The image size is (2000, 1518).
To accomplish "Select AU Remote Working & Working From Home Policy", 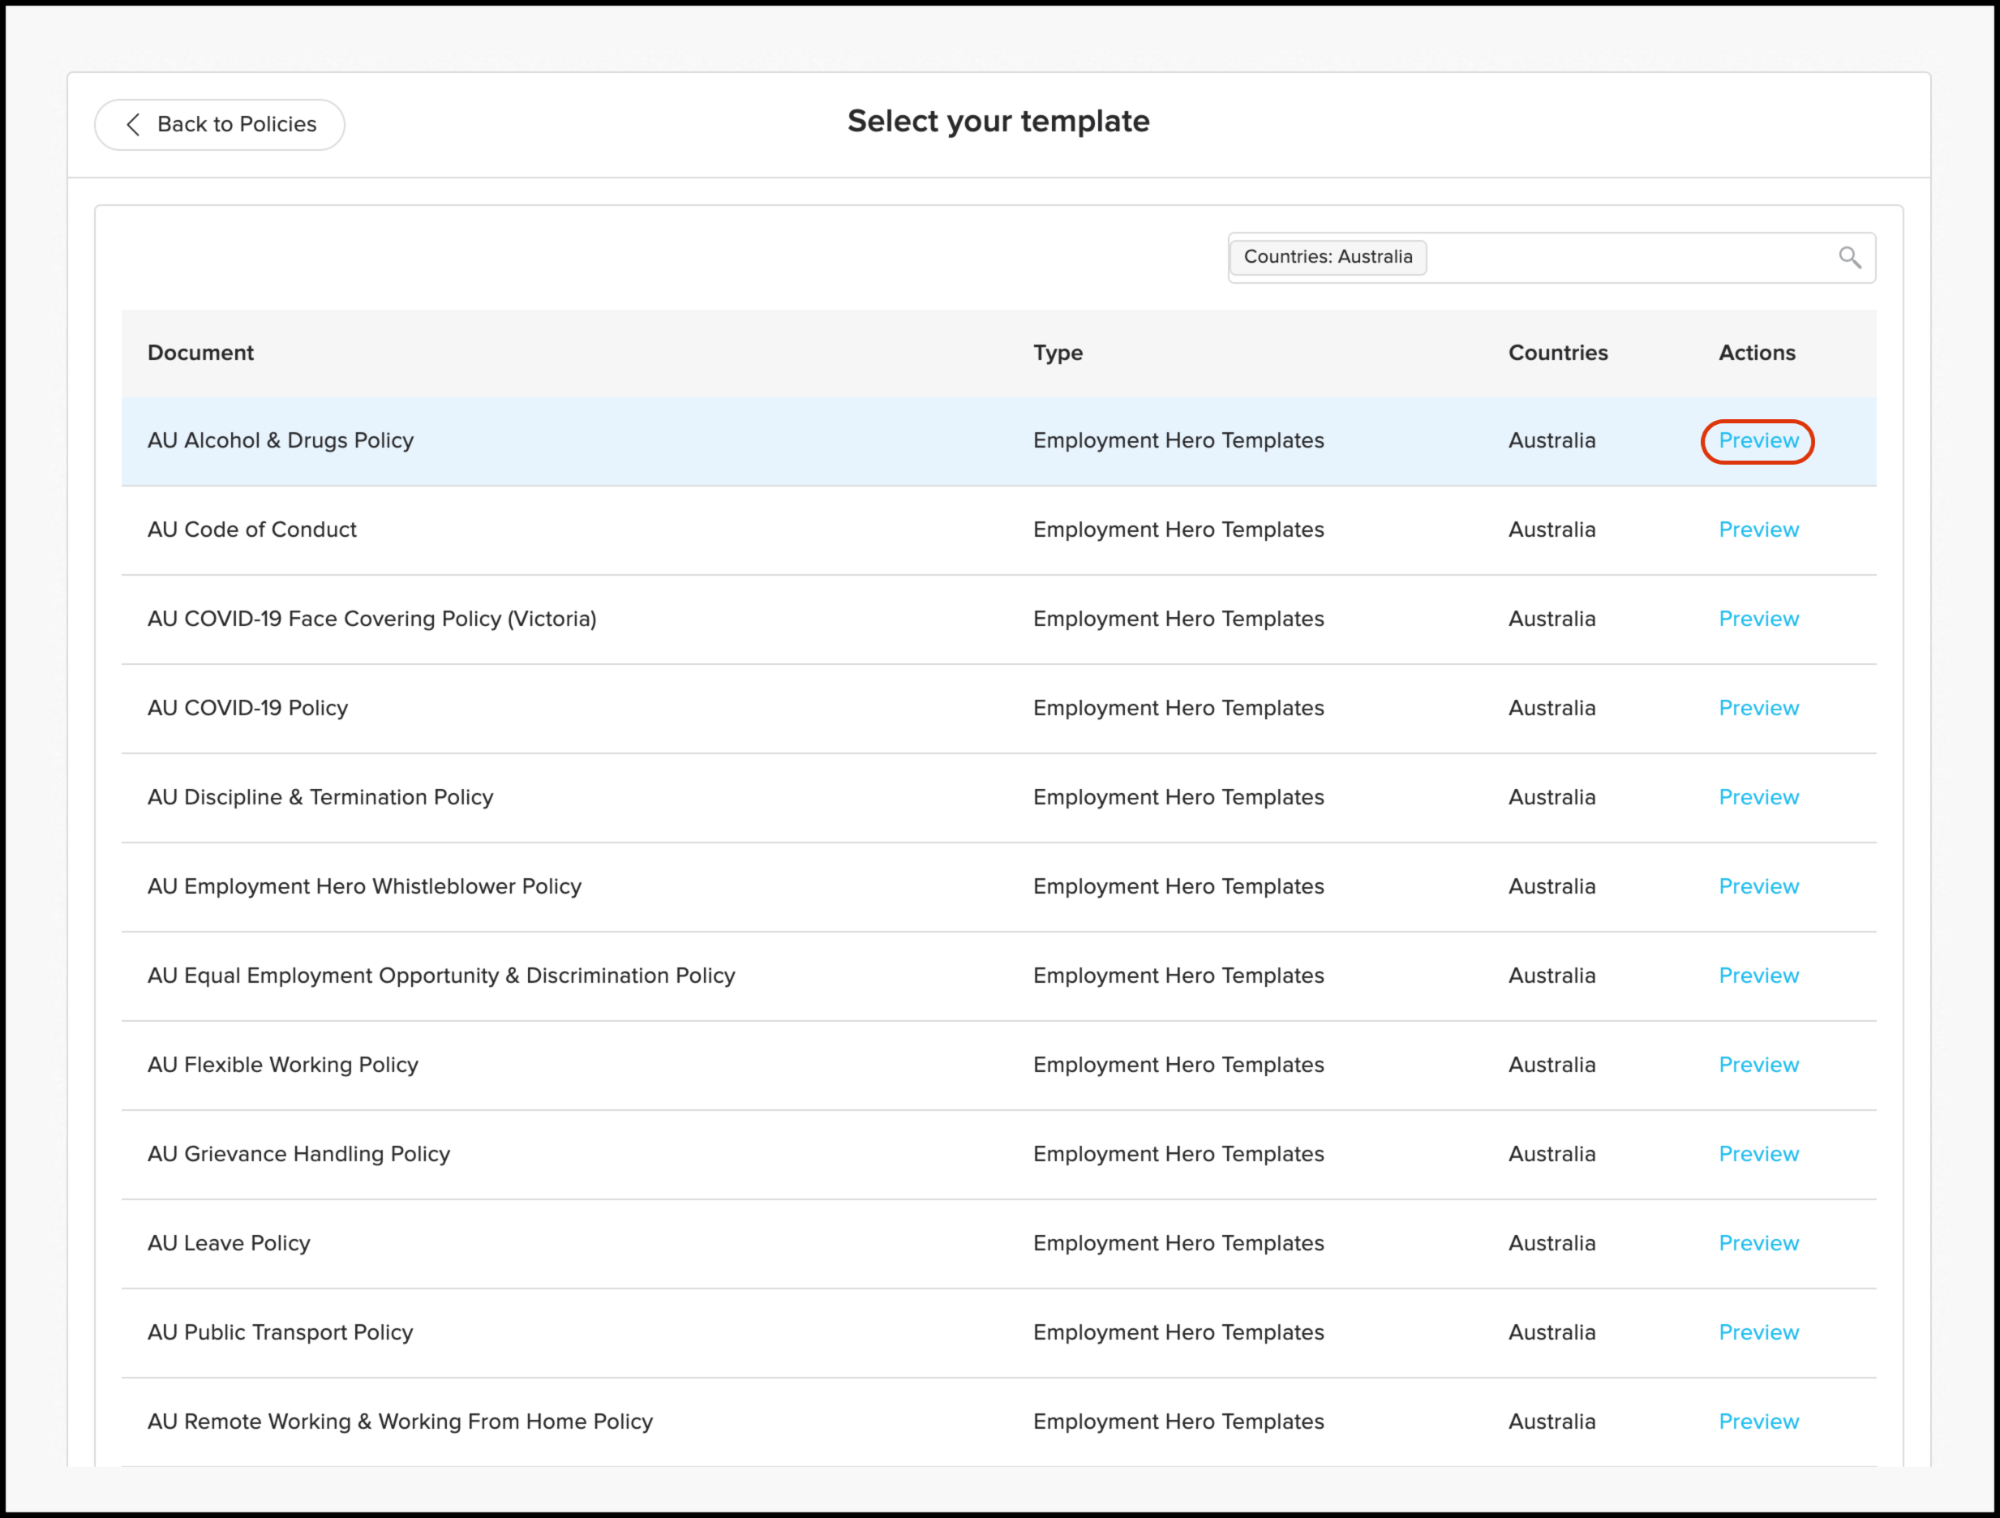I will tap(400, 1422).
